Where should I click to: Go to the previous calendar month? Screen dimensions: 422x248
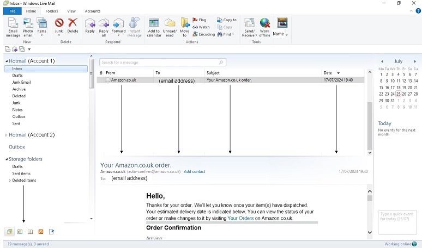click(382, 61)
